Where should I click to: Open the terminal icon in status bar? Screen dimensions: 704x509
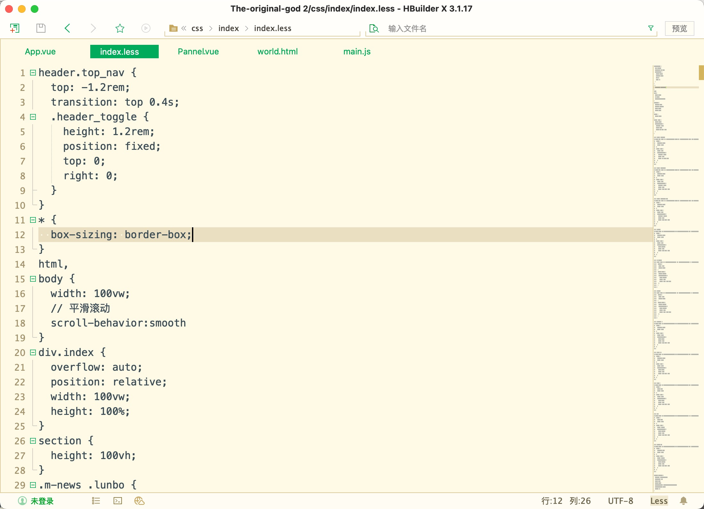[118, 501]
